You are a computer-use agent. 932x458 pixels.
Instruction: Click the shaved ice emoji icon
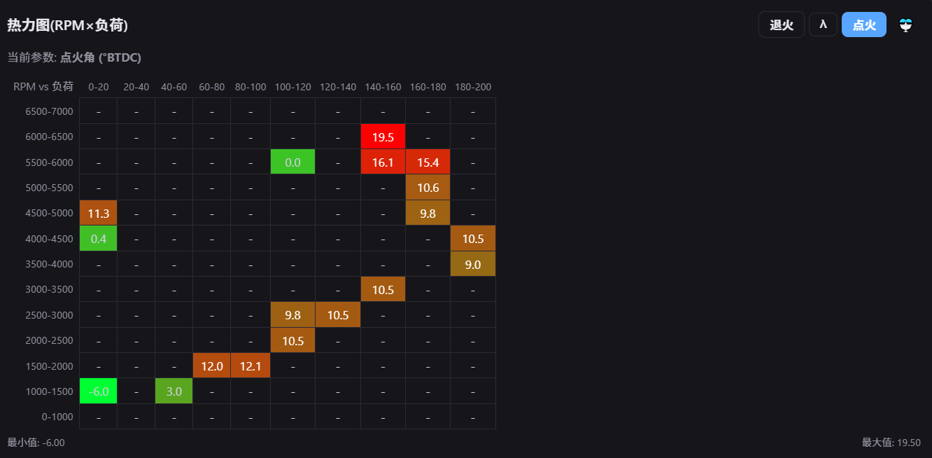coord(906,25)
